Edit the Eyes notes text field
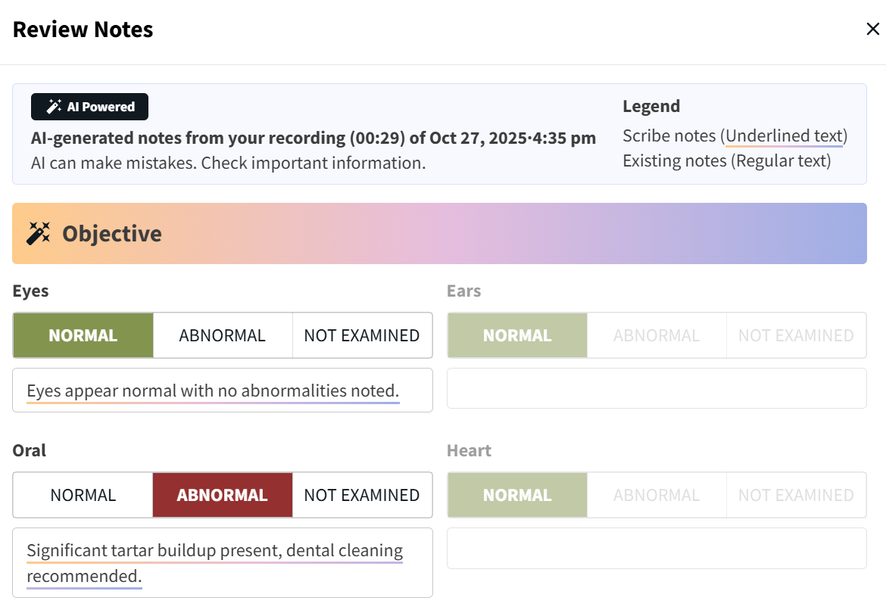 point(222,391)
